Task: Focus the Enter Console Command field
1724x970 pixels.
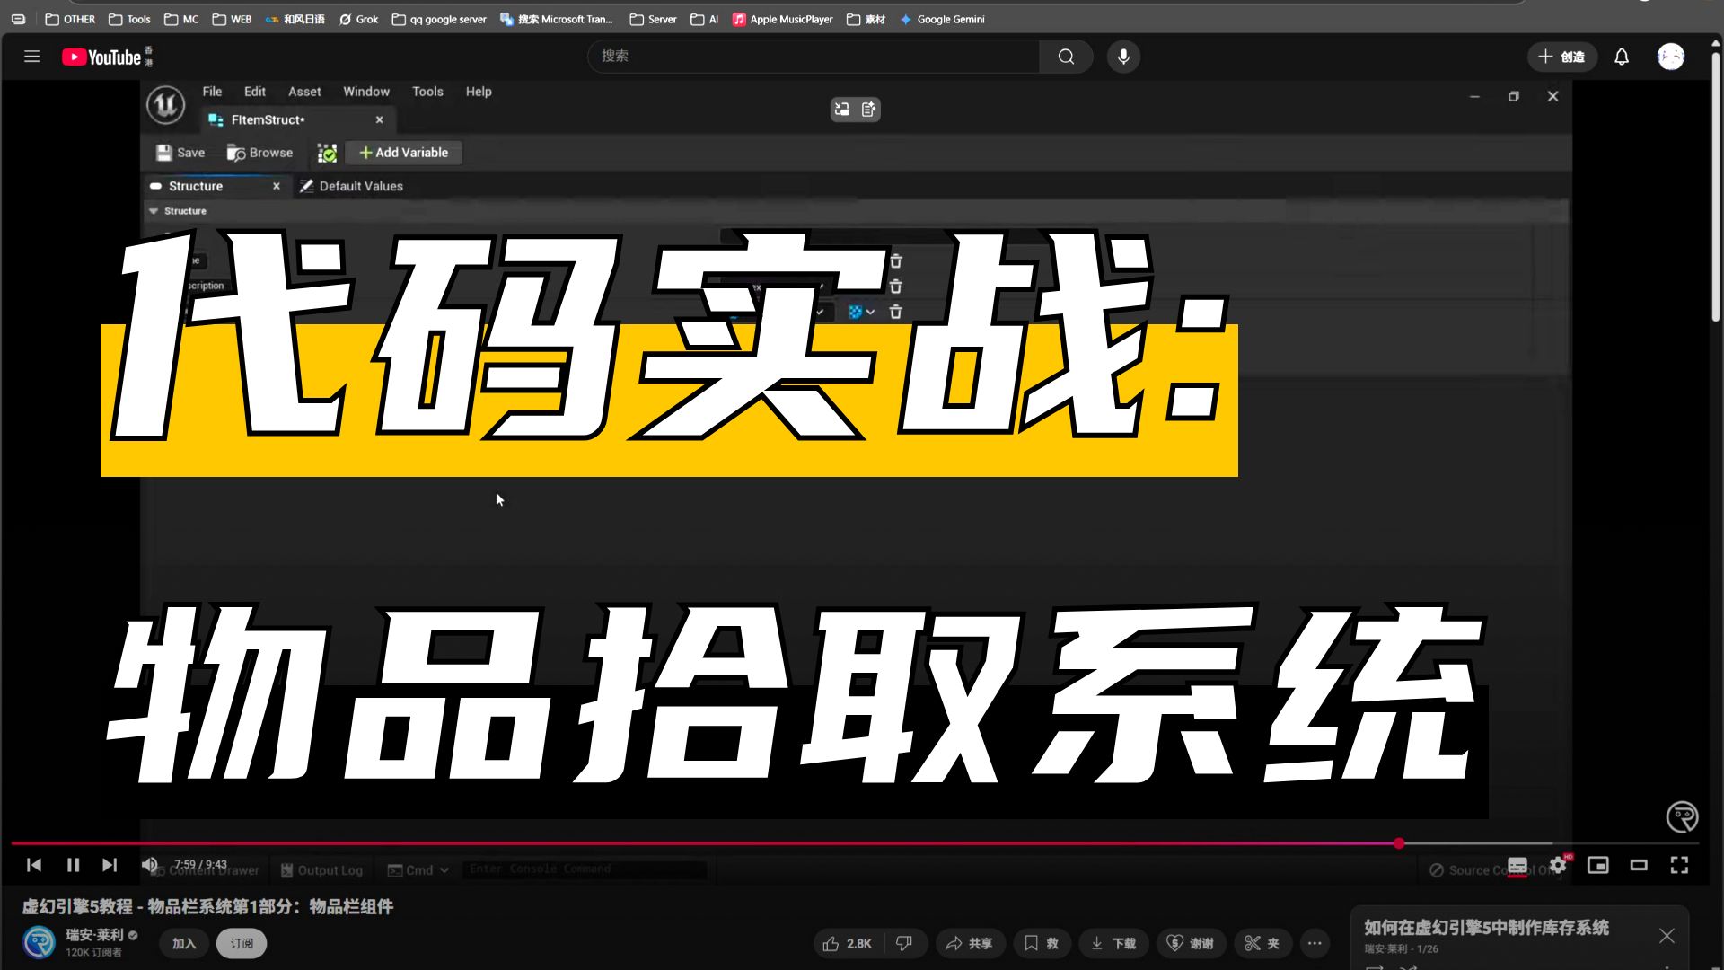Action: coord(585,869)
